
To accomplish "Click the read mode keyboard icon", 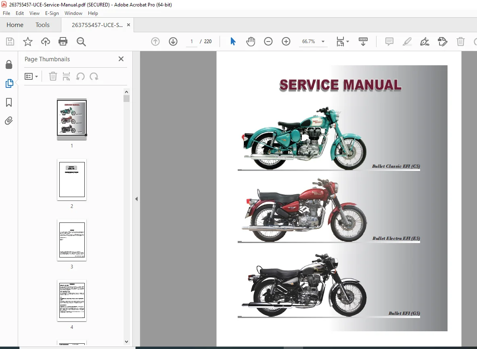I will point(363,42).
